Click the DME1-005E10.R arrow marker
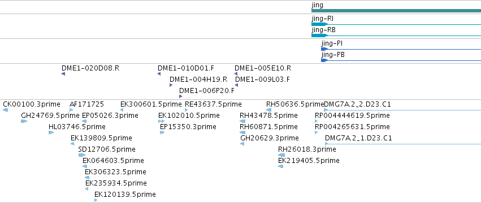This screenshot has width=481, height=203. tap(236, 74)
